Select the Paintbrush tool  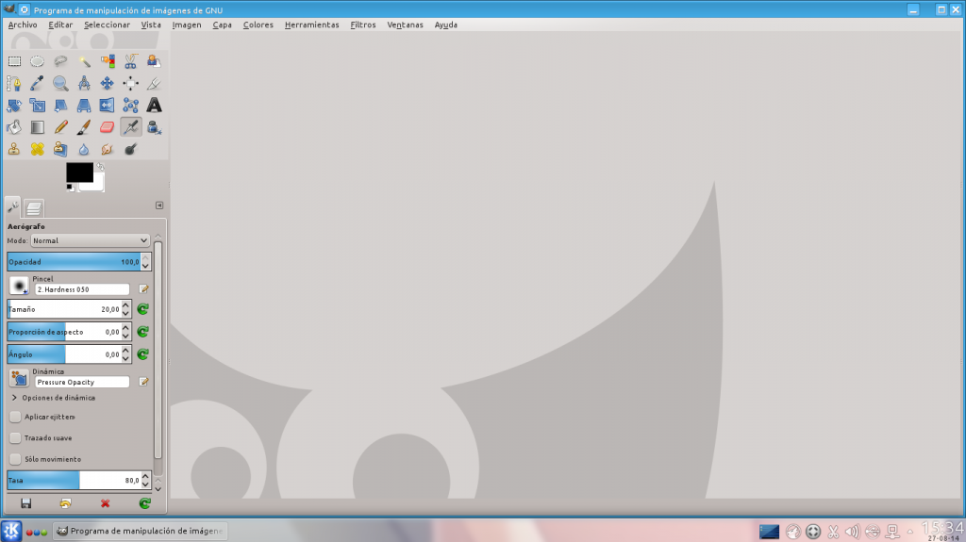click(x=84, y=127)
